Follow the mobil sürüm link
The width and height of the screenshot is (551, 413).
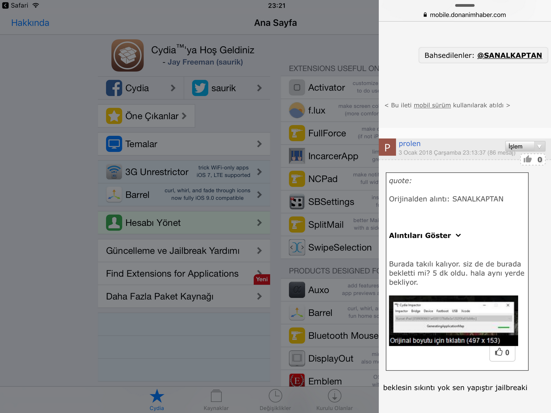432,105
